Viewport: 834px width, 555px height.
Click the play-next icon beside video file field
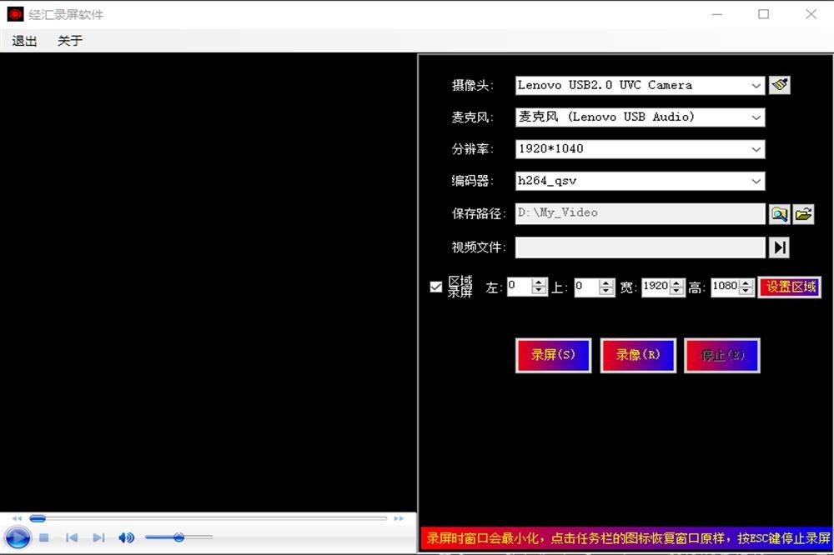tap(779, 247)
